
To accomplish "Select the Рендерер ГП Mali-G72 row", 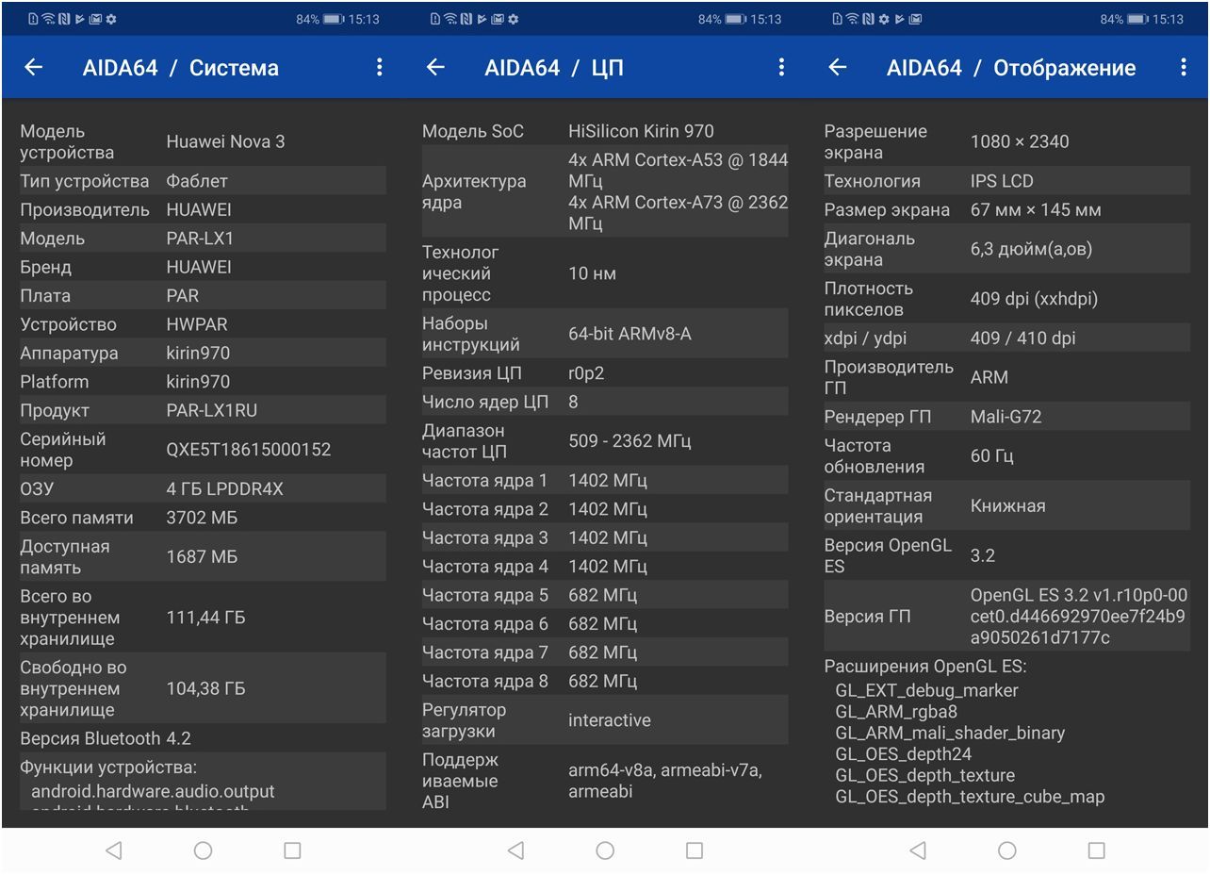I will (x=1006, y=416).
